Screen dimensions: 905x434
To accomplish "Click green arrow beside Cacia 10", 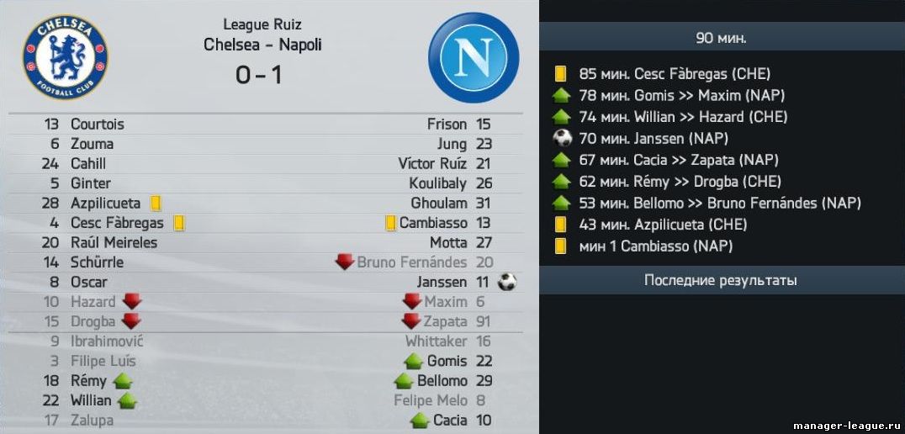I will coord(420,421).
